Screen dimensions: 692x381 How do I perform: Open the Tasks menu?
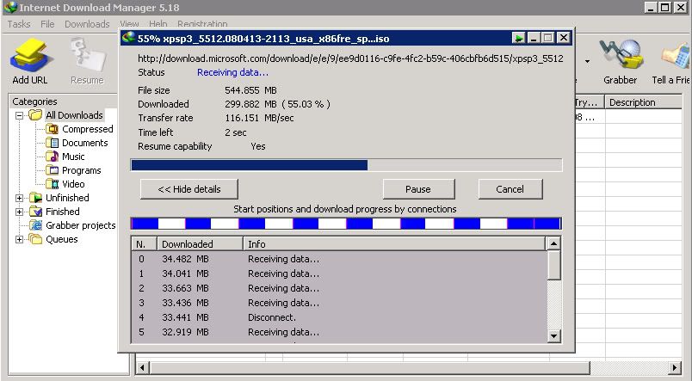tap(19, 24)
